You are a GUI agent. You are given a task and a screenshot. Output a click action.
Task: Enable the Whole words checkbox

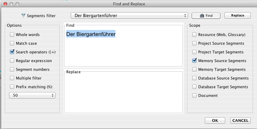pos(12,35)
